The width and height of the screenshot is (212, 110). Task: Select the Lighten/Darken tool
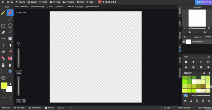[10, 45]
